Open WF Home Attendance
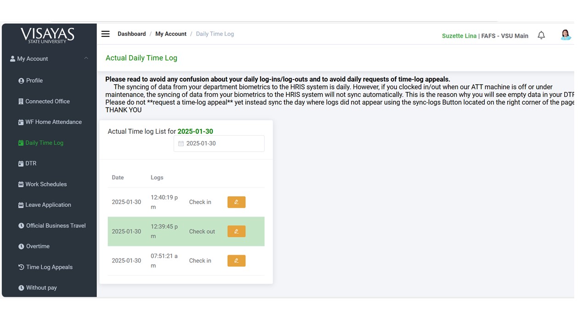The height and width of the screenshot is (331, 588). (x=53, y=122)
